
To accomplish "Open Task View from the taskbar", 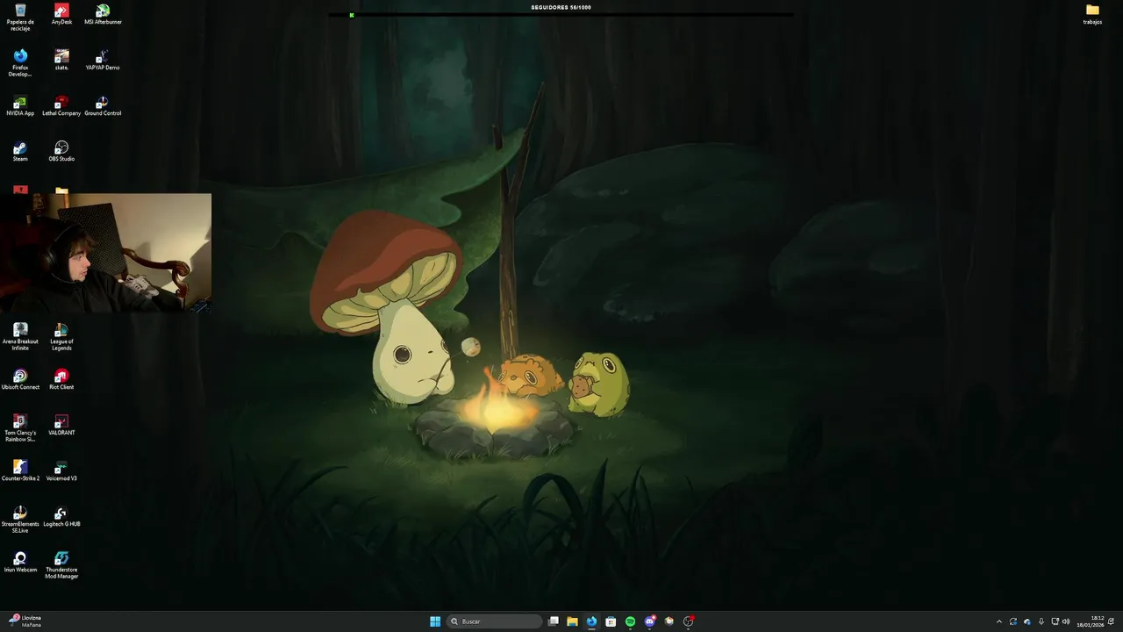I will (x=554, y=621).
